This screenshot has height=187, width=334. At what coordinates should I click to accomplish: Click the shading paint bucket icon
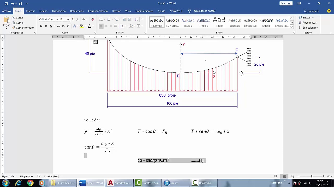(x=131, y=26)
